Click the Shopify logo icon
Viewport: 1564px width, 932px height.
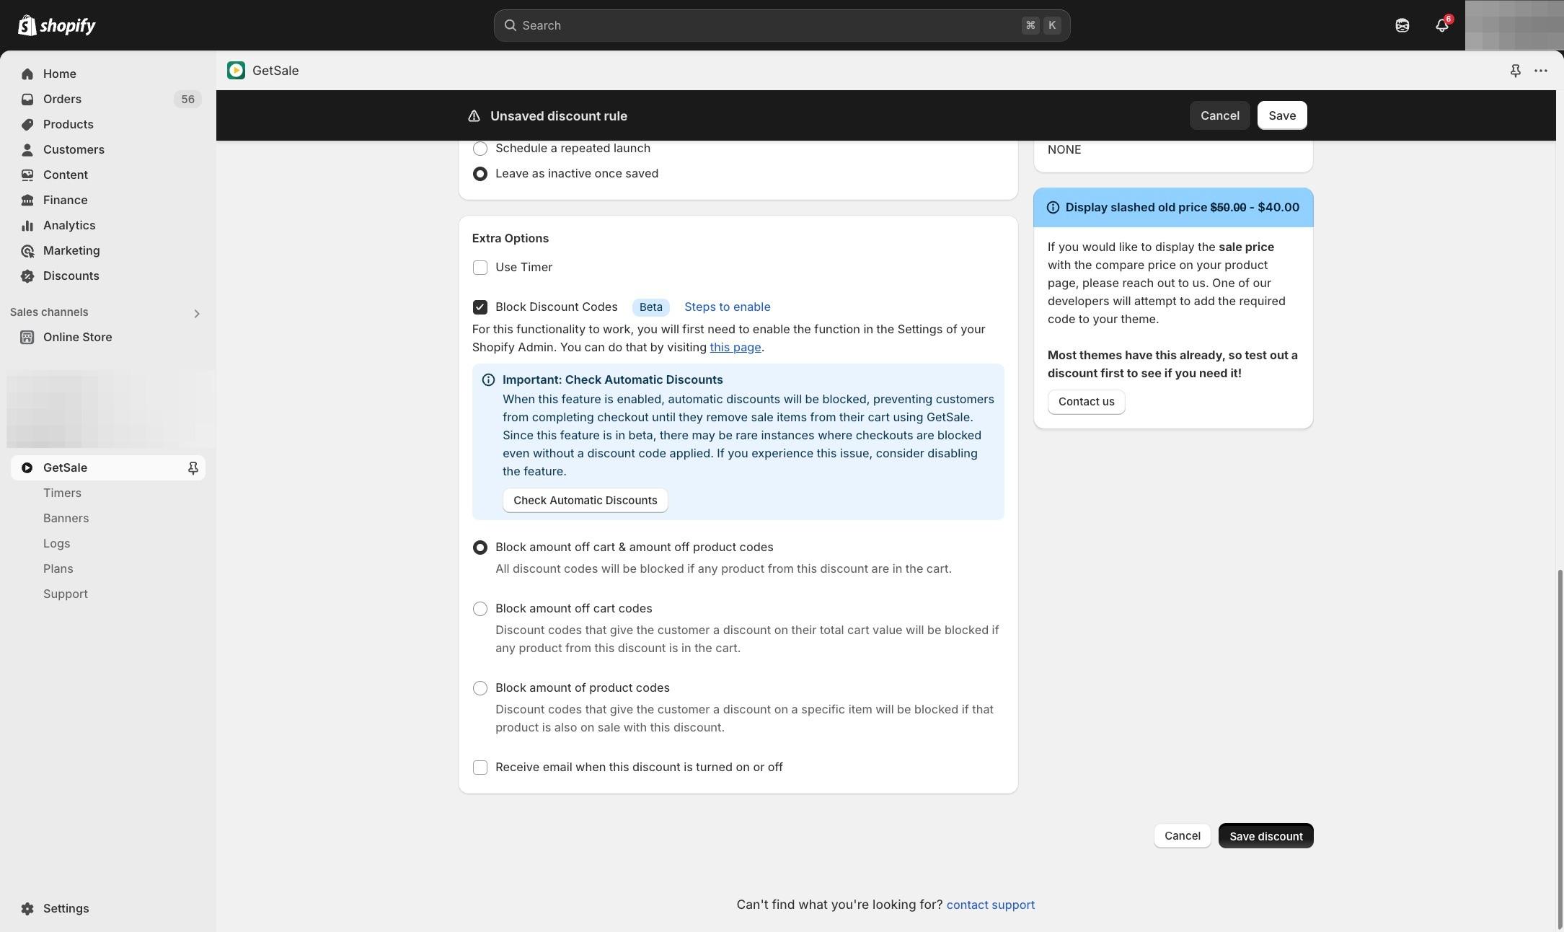click(x=27, y=25)
